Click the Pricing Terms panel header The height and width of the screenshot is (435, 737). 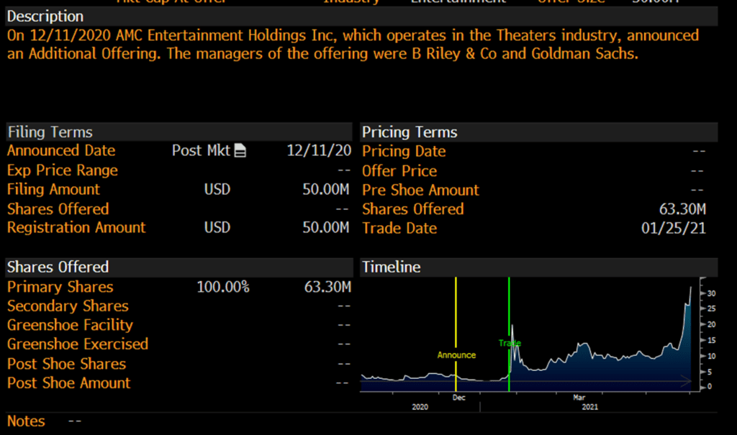point(410,132)
